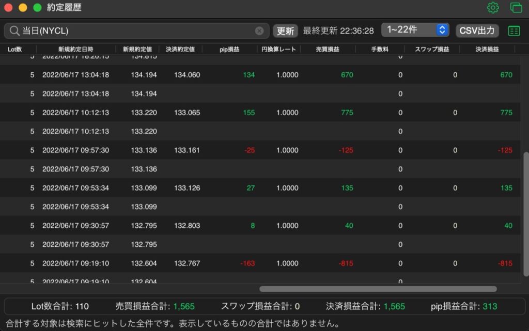Click the 当日(NYCL) search input field
Viewport: 529px width, 331px height.
point(136,31)
